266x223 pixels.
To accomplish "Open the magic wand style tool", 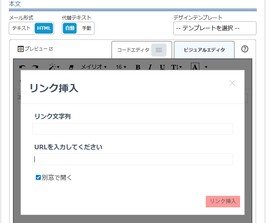I will pyautogui.click(x=53, y=67).
